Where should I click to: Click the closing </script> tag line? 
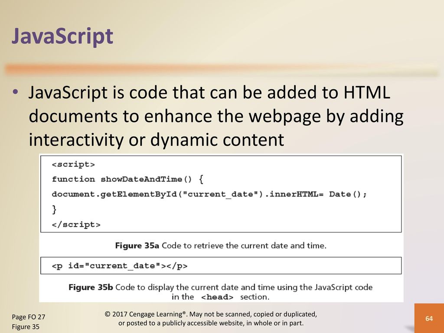(76, 225)
